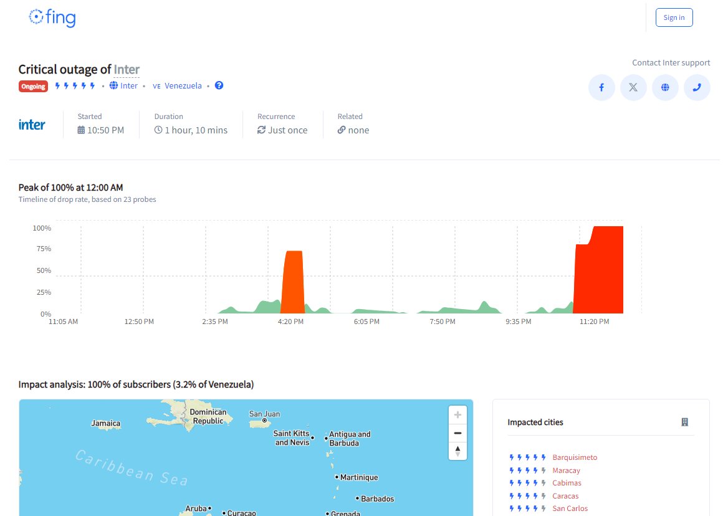Open Inter website globe icon
This screenshot has width=723, height=516.
coord(665,87)
